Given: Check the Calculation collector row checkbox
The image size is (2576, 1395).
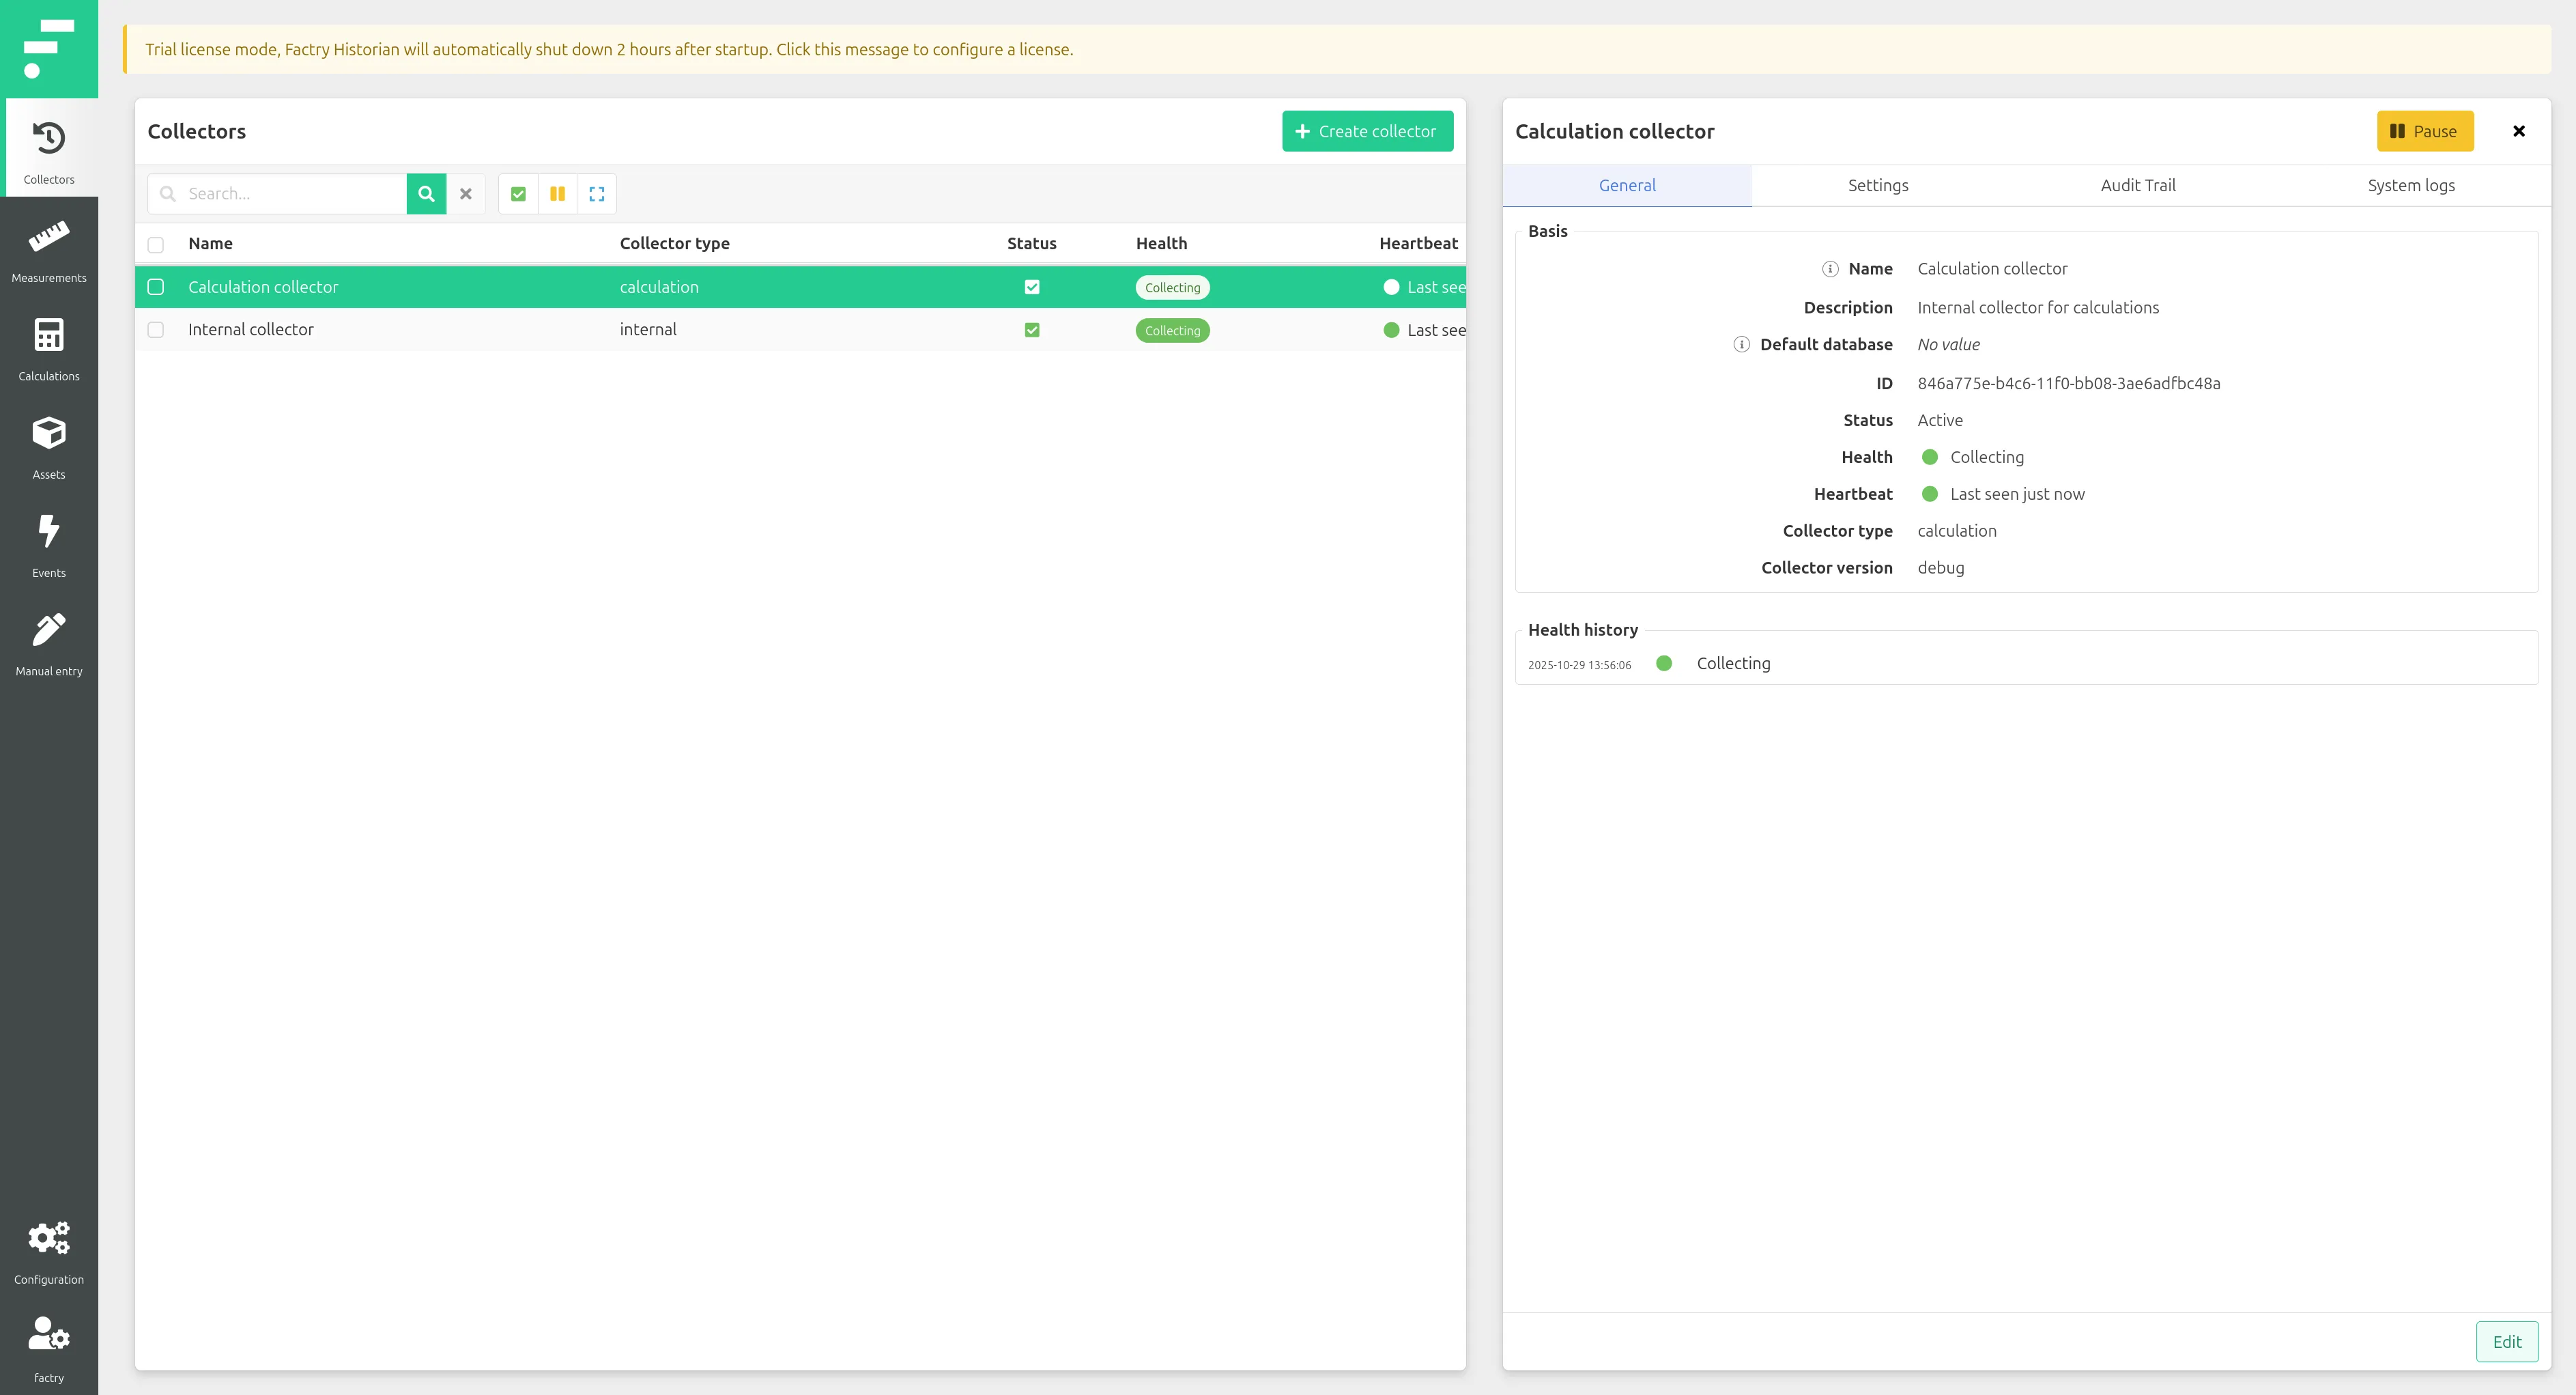Looking at the screenshot, I should click(x=156, y=287).
